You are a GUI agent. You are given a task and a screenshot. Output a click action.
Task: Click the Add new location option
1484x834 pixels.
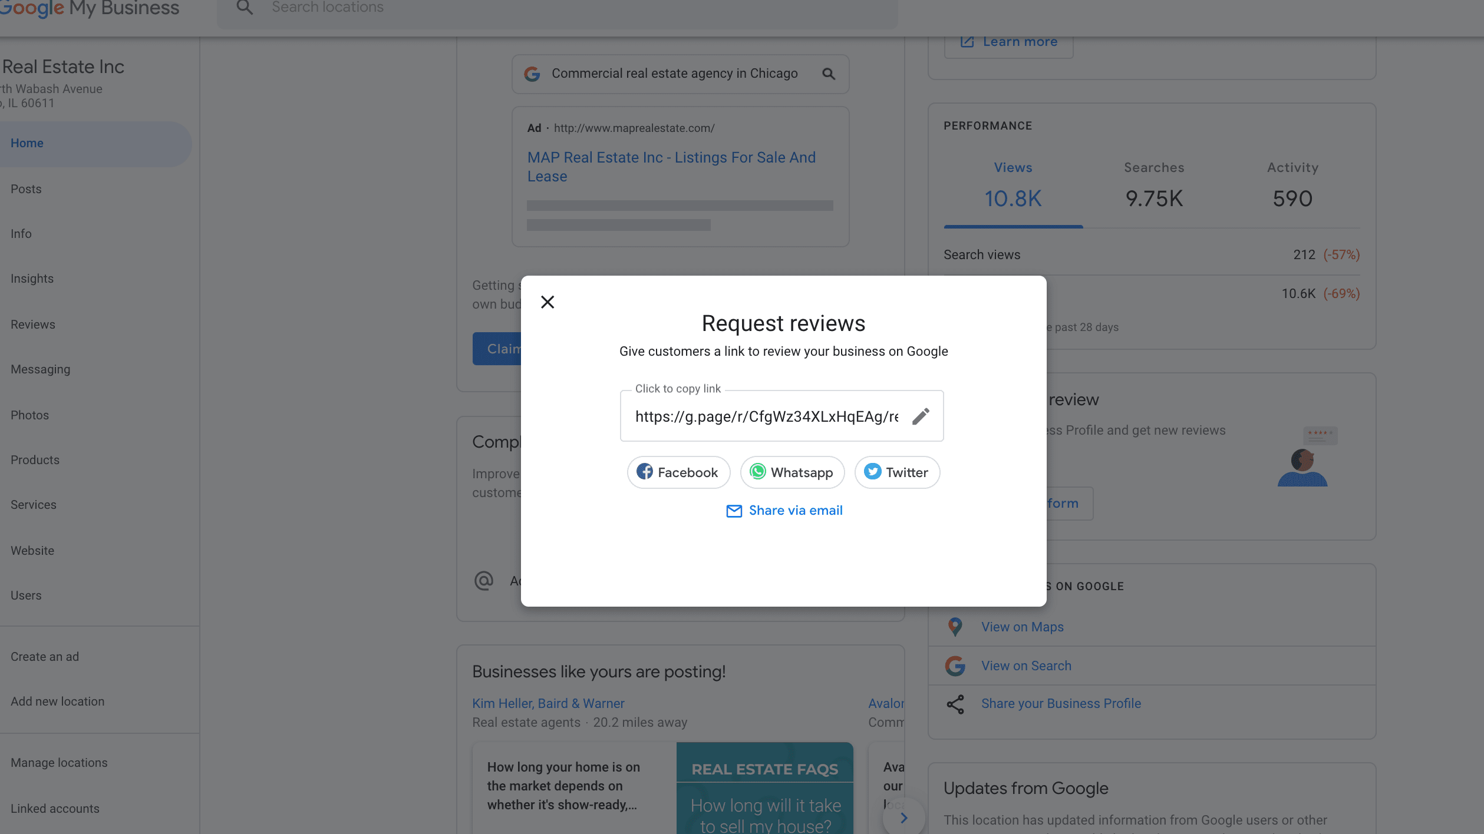[57, 701]
